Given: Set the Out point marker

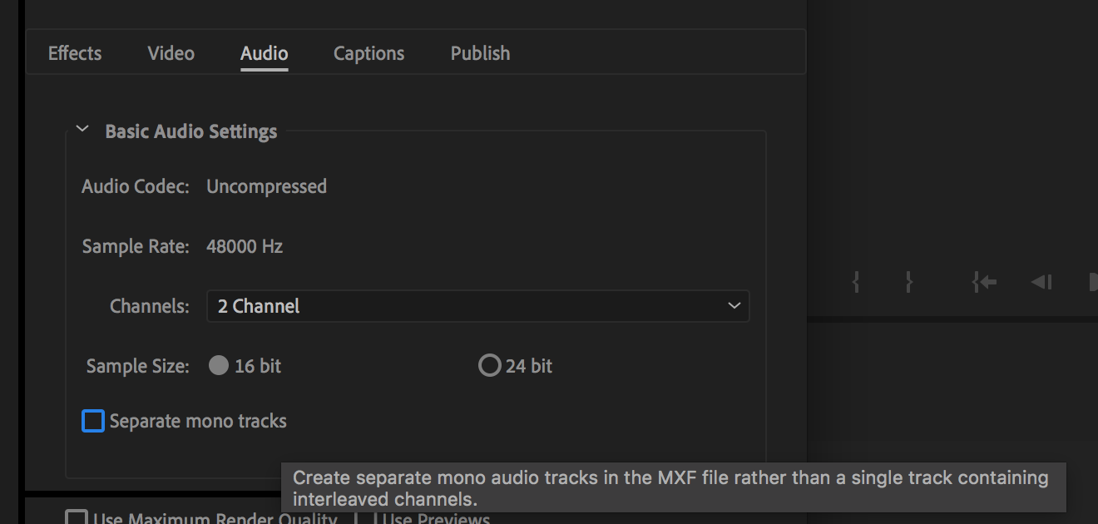Looking at the screenshot, I should [x=908, y=282].
